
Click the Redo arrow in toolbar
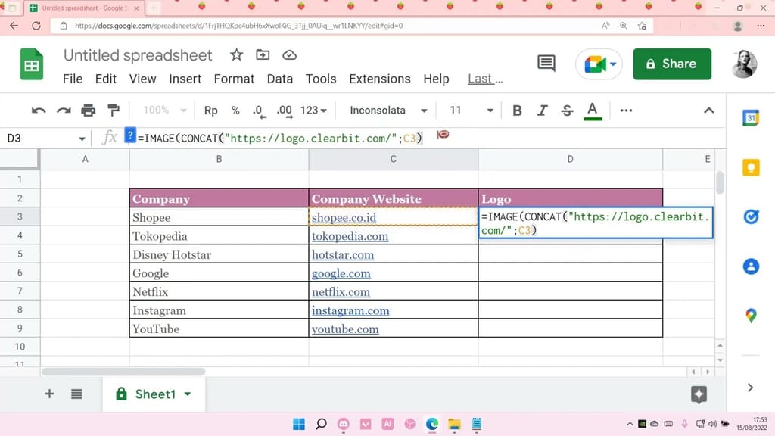64,111
